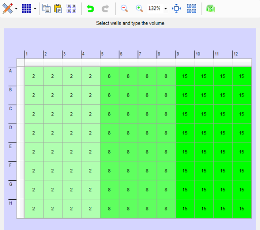
Task: Expand the pencil tool dropdown arrow
Action: tap(16, 9)
